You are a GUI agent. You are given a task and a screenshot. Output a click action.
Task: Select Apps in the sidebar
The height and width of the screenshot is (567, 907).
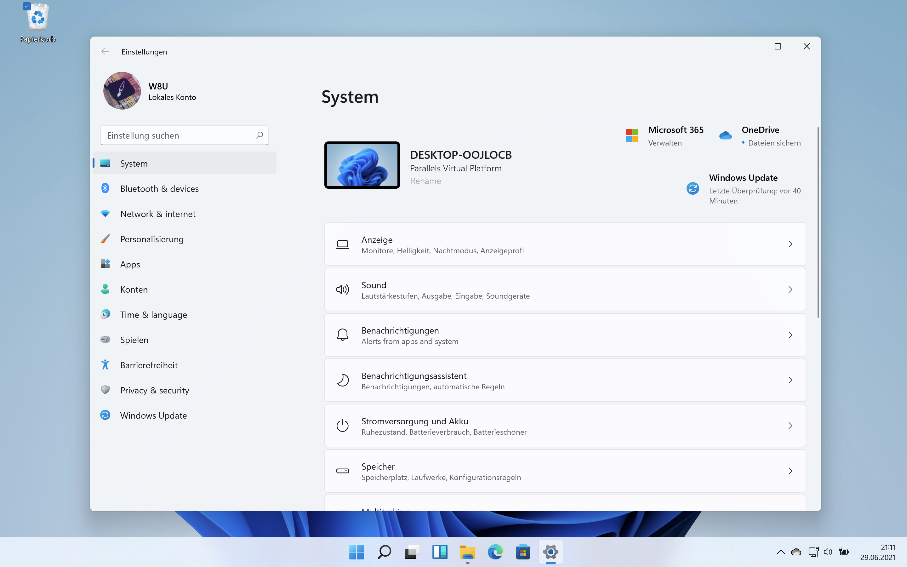[x=130, y=264]
